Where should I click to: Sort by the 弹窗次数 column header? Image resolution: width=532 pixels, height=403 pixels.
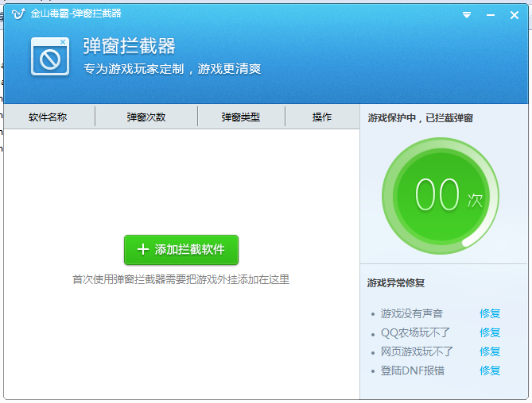(x=146, y=117)
